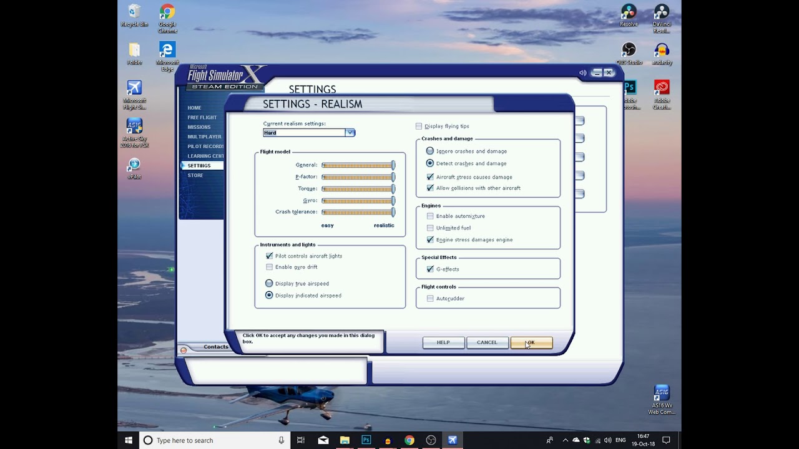This screenshot has width=799, height=449.
Task: Enable automixture checkbox
Action: pyautogui.click(x=430, y=216)
